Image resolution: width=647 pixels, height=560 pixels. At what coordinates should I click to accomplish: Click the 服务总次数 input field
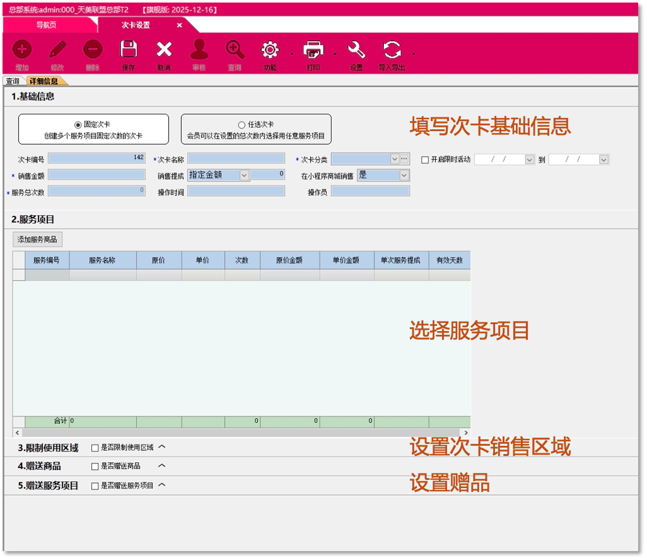pyautogui.click(x=96, y=190)
